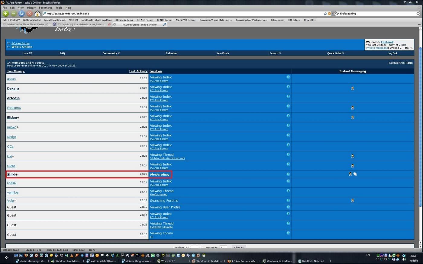Click the search magnifier icon in the search box
The height and width of the screenshot is (264, 423).
pos(337,14)
